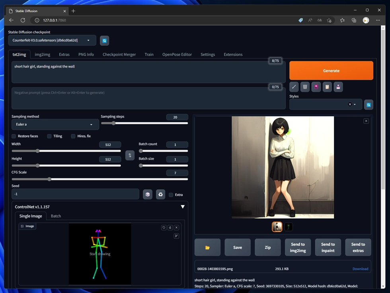The height and width of the screenshot is (293, 390).
Task: Click the recycle icon to reuse last seed
Action: pyautogui.click(x=160, y=194)
